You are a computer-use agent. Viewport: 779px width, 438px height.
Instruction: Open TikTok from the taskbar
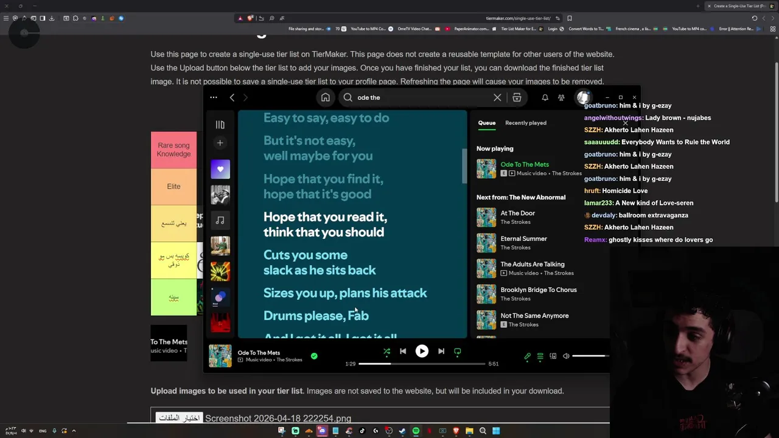[362, 431]
